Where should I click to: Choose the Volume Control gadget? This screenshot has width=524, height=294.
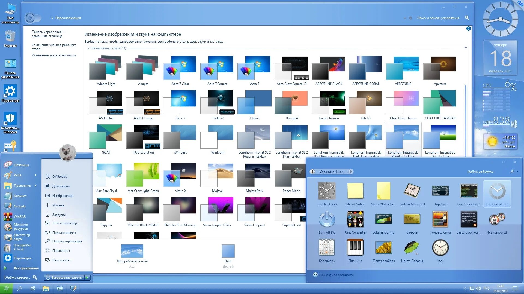pyautogui.click(x=383, y=219)
